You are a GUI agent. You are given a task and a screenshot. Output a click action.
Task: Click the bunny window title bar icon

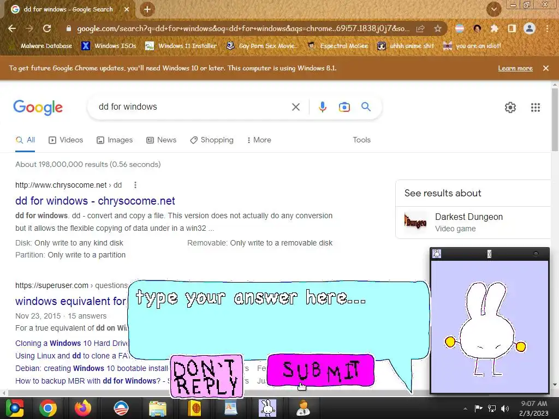pyautogui.click(x=437, y=254)
